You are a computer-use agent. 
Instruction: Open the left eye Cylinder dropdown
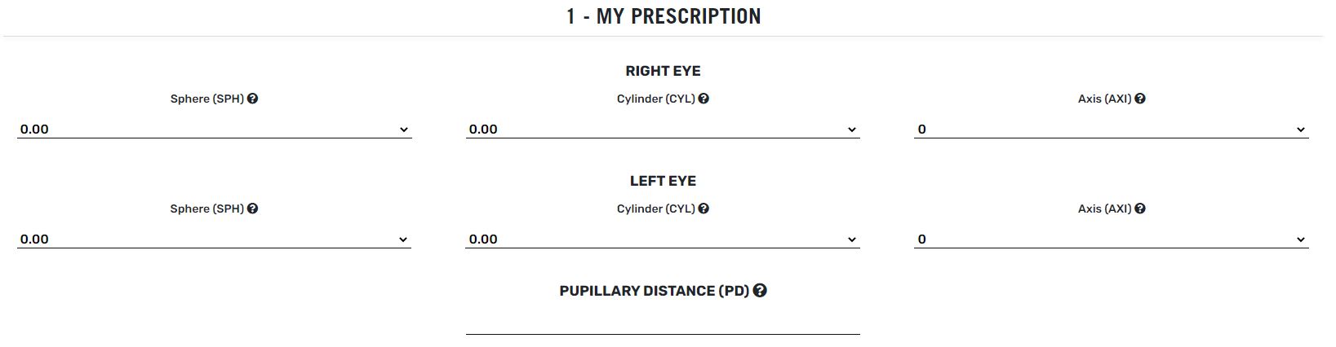click(x=663, y=239)
